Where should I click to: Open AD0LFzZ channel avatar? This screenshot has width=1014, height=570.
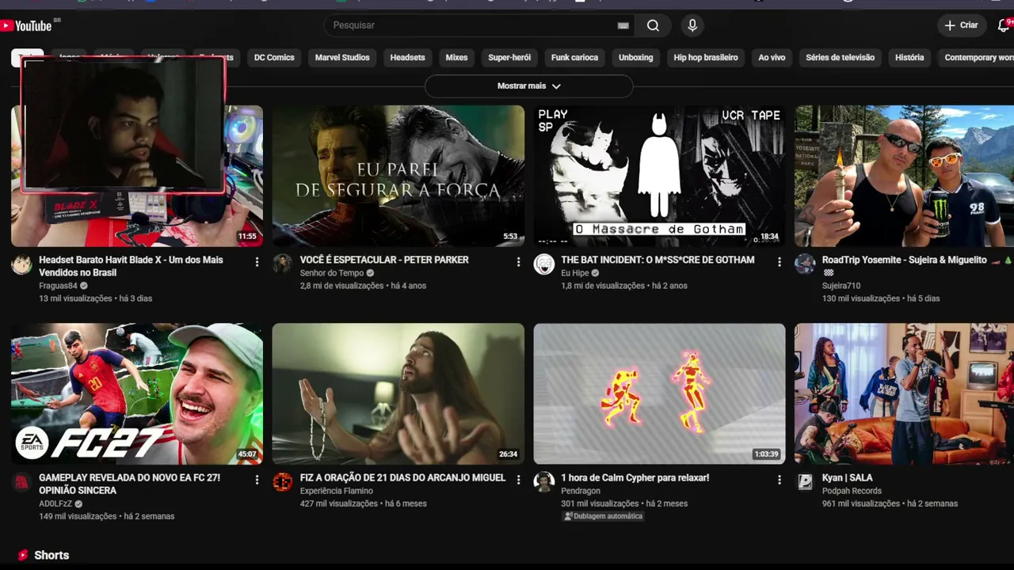coord(21,482)
